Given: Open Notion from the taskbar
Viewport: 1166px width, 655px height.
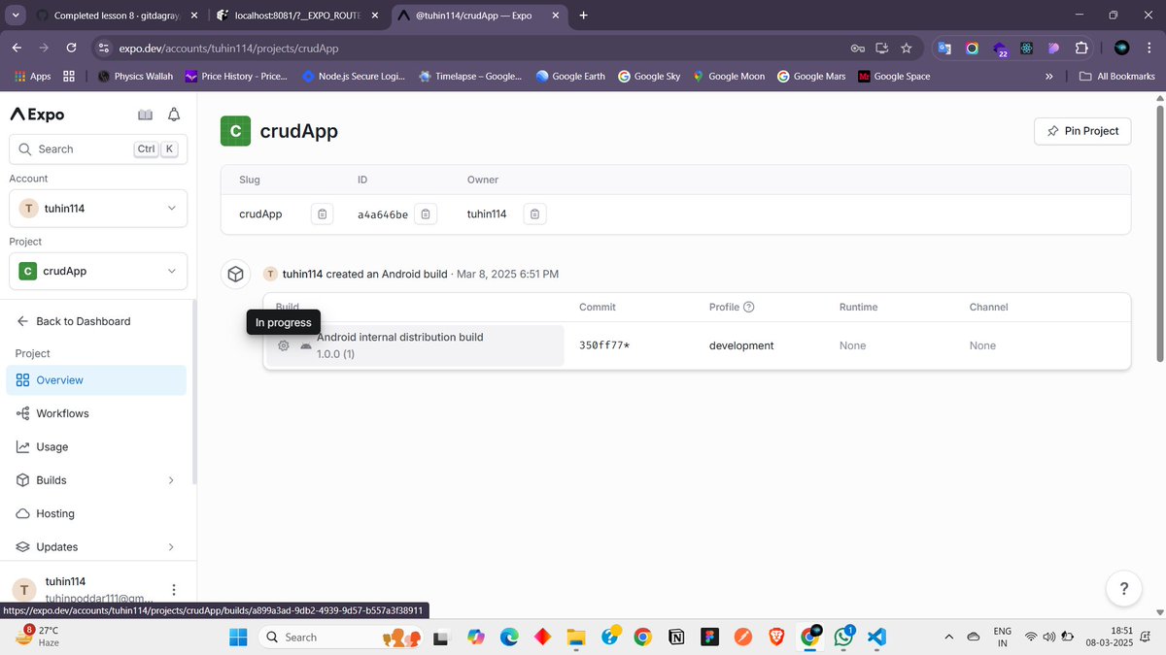Looking at the screenshot, I should click(x=675, y=637).
